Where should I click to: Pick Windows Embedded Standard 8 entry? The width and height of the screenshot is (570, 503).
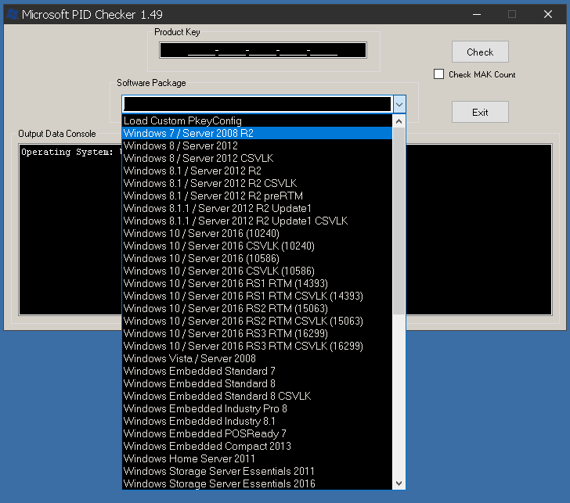point(257,384)
